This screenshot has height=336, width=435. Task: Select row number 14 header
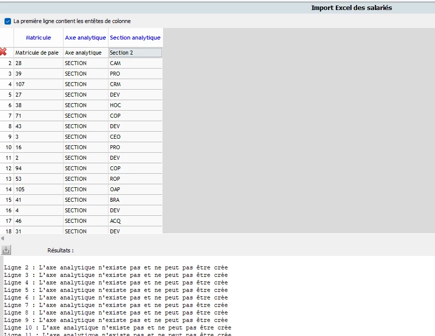coord(6,189)
